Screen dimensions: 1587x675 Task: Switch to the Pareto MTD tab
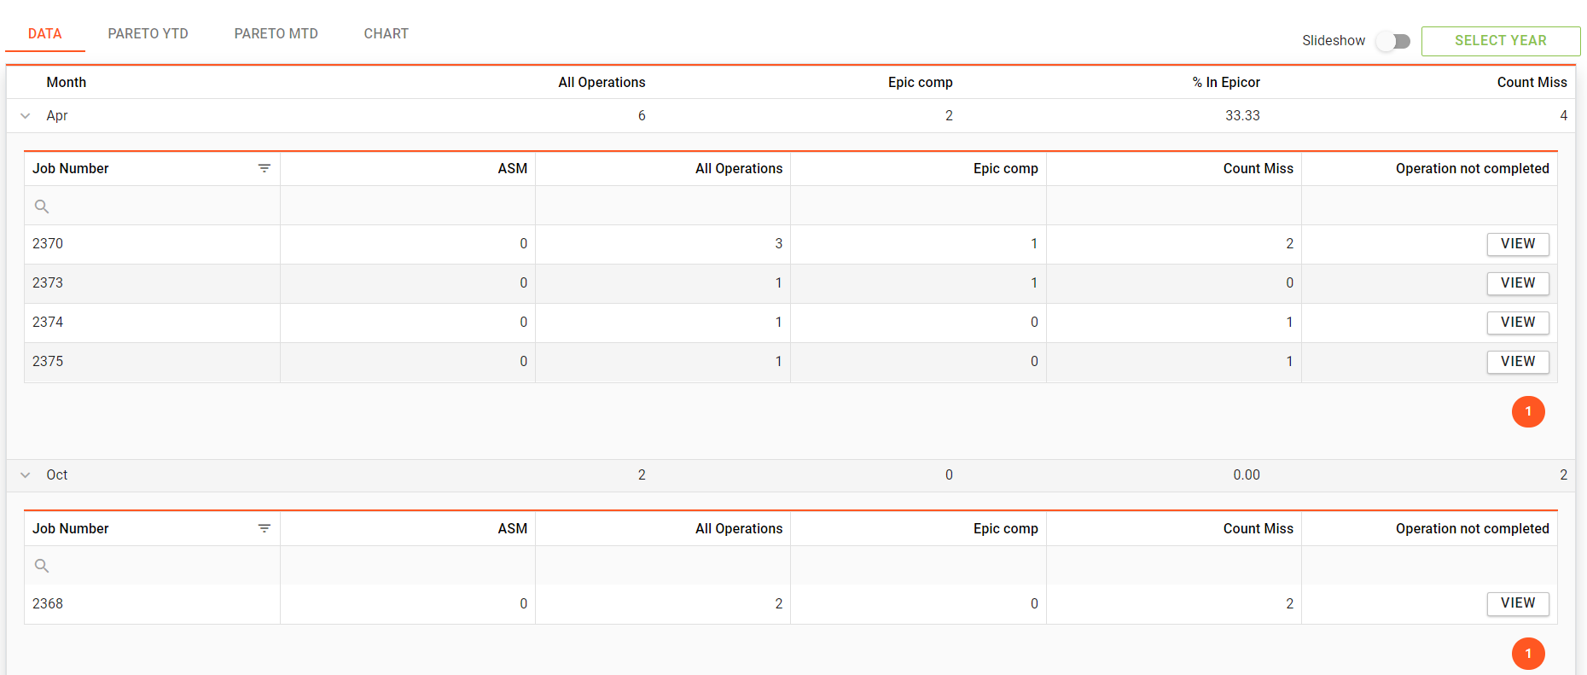pos(276,34)
